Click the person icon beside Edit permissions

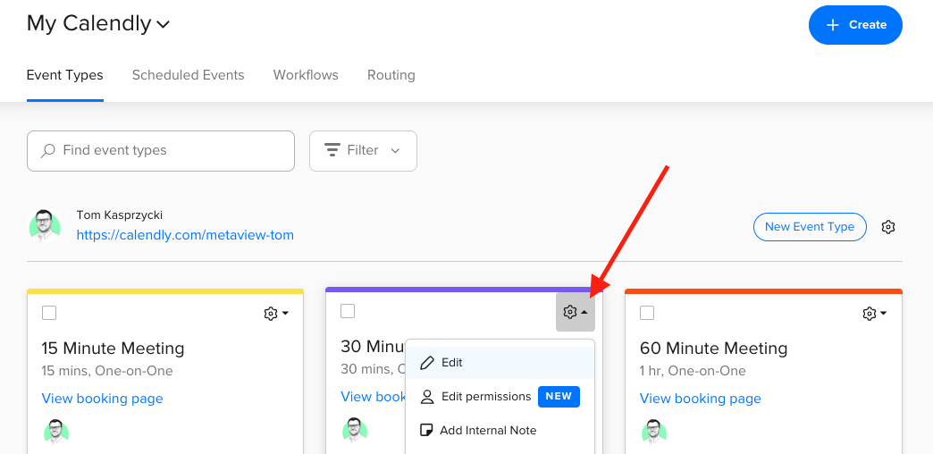click(427, 397)
